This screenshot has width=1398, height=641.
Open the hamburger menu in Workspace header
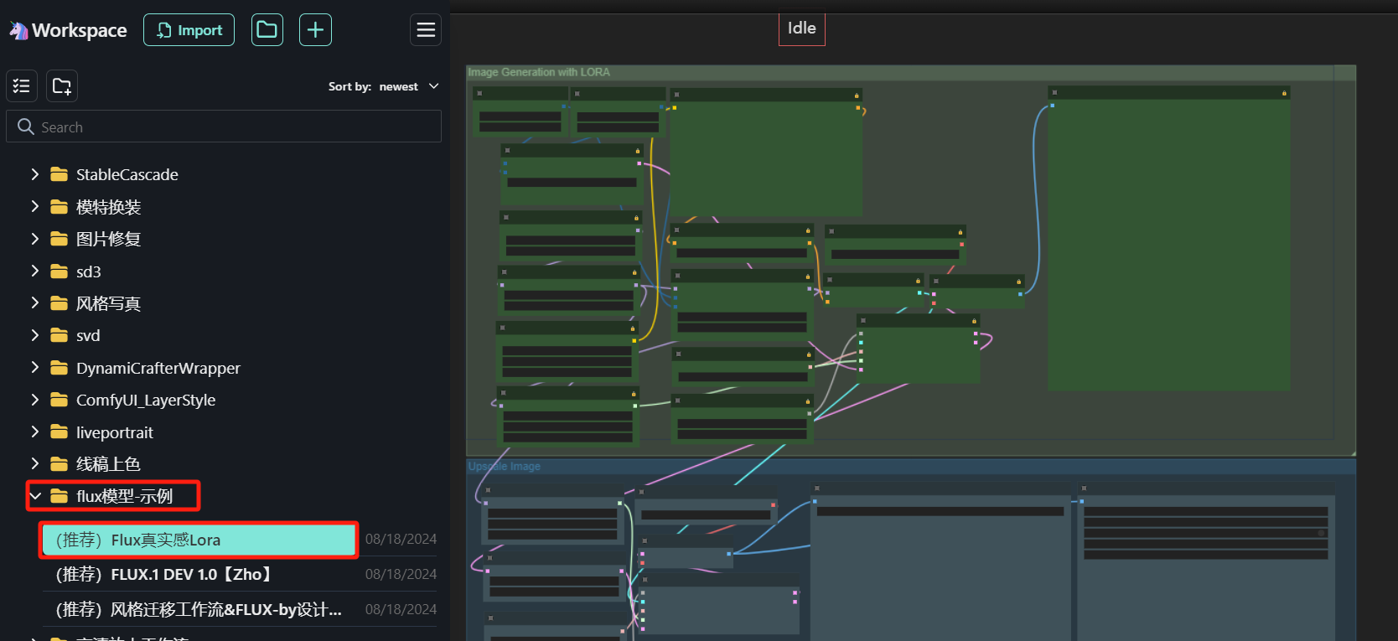click(426, 30)
